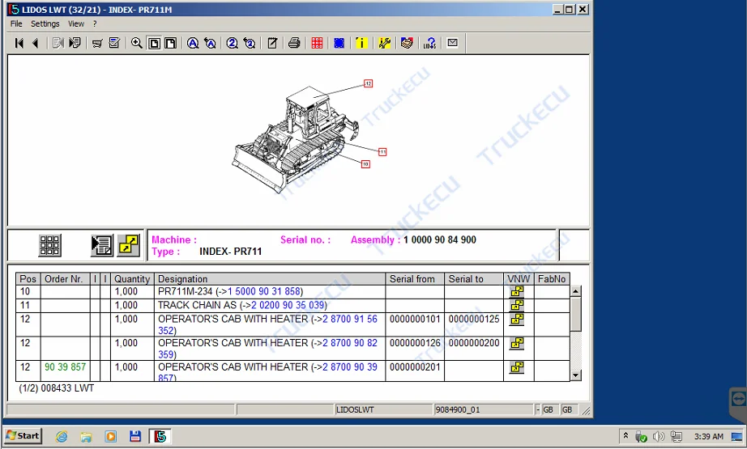The width and height of the screenshot is (747, 449).
Task: Click the grid overview icon beside Machine info
Action: 50,245
